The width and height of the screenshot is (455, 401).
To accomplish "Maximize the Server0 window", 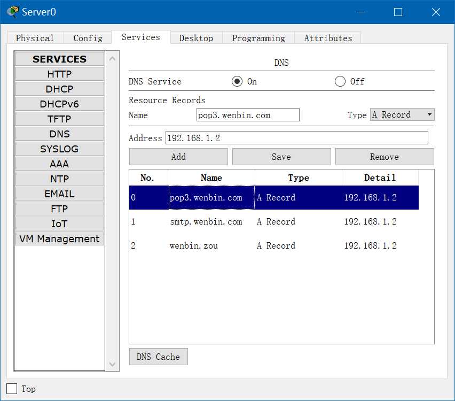I will pyautogui.click(x=398, y=12).
